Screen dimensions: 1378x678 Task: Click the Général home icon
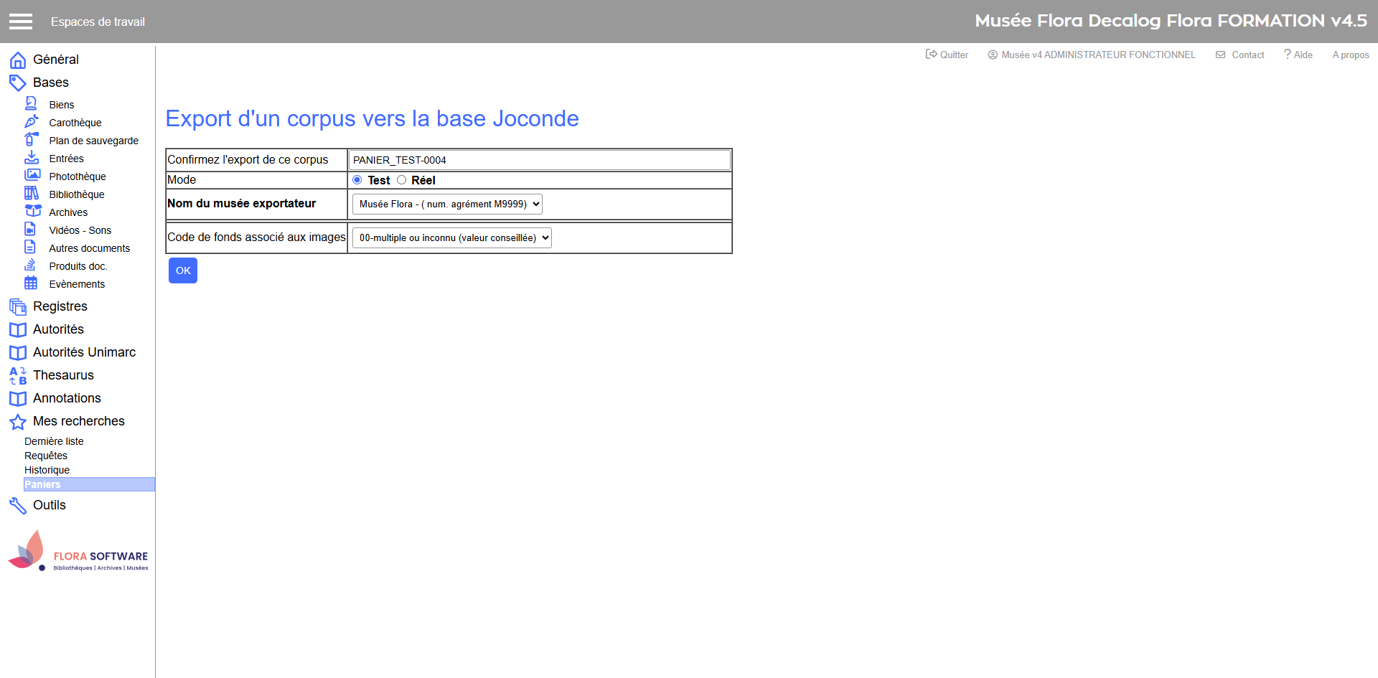point(18,60)
